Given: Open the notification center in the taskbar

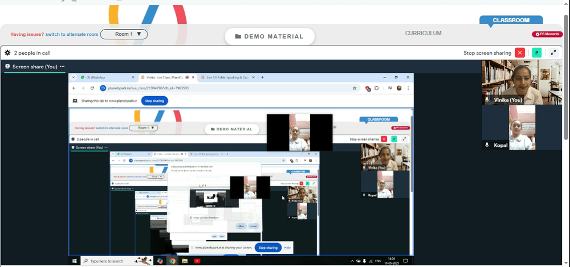Looking at the screenshot, I should pos(406,261).
